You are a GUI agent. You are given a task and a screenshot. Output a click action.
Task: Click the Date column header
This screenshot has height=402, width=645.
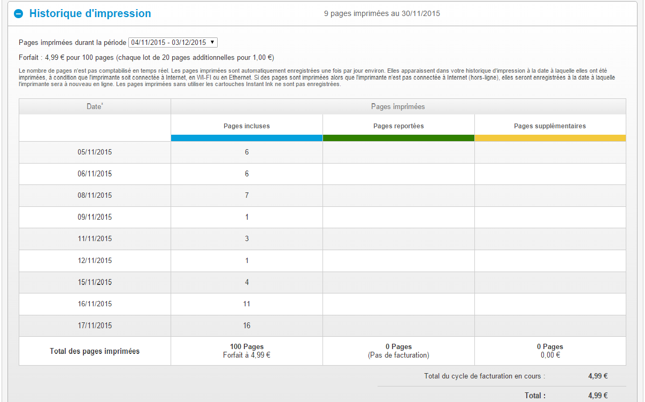95,107
